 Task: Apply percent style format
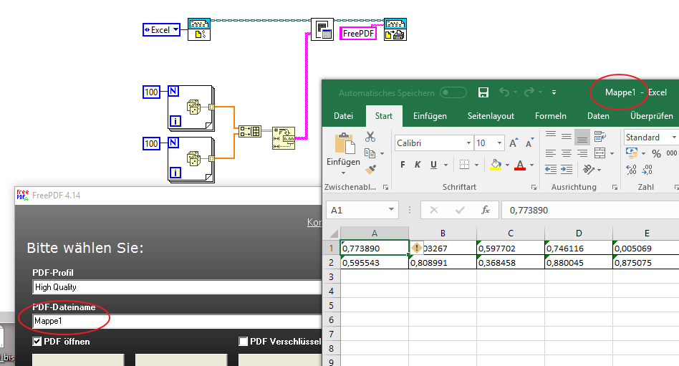(x=657, y=153)
